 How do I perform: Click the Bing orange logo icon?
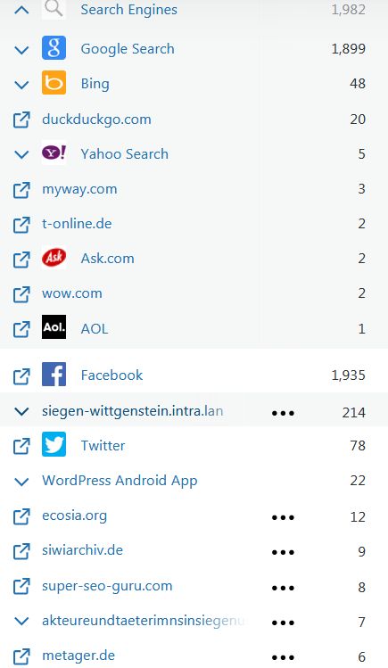[54, 82]
